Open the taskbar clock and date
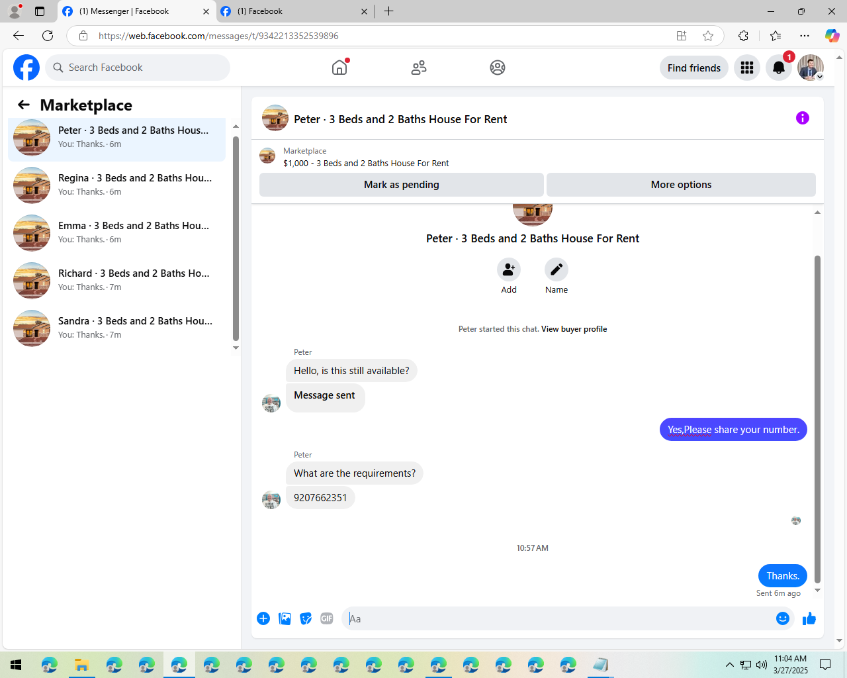This screenshot has height=678, width=847. coord(791,665)
